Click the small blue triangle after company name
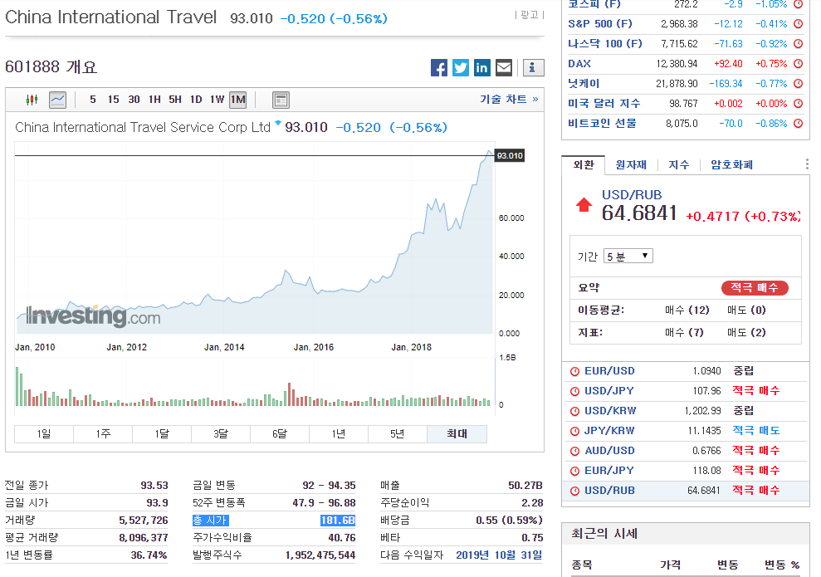Screen dimensions: 821x577 click(x=278, y=123)
